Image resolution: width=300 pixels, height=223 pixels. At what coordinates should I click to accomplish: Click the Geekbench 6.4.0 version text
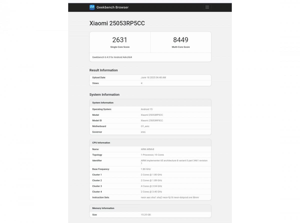click(112, 57)
